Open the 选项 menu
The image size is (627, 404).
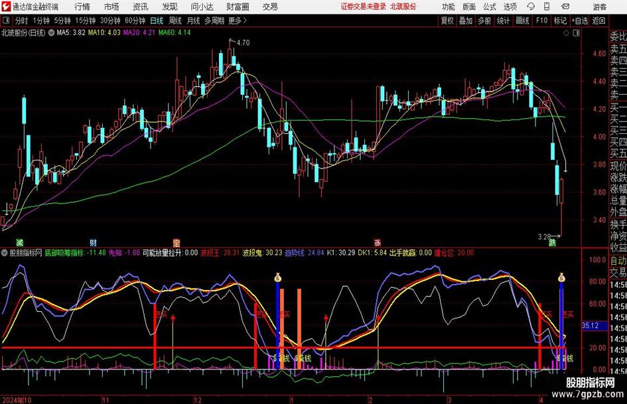click(510, 7)
